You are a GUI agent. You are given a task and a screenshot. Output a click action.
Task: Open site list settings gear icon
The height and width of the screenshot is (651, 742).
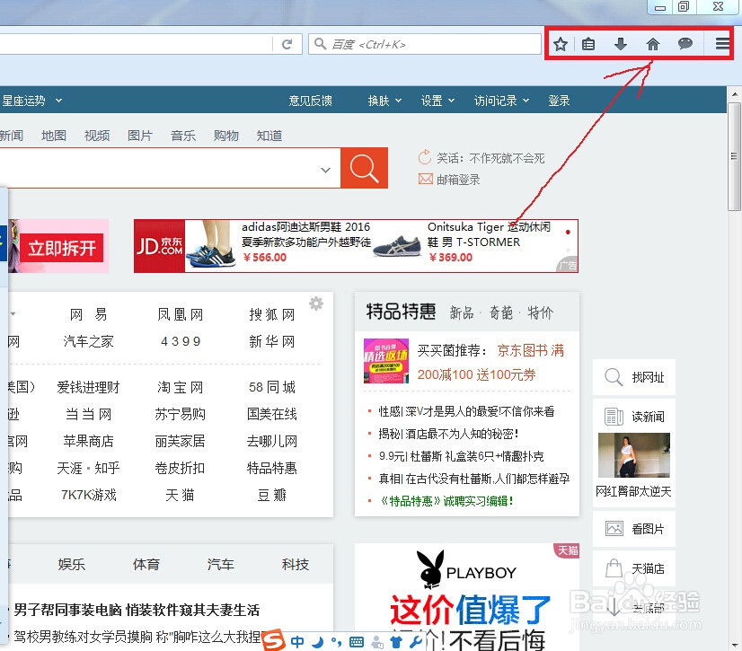[316, 304]
